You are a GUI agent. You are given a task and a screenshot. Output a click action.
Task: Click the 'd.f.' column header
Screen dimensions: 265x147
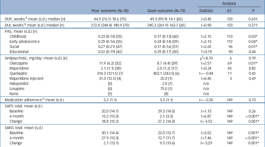click(229, 11)
